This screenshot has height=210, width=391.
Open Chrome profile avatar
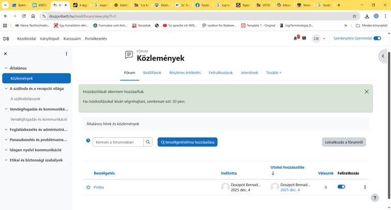376,16
